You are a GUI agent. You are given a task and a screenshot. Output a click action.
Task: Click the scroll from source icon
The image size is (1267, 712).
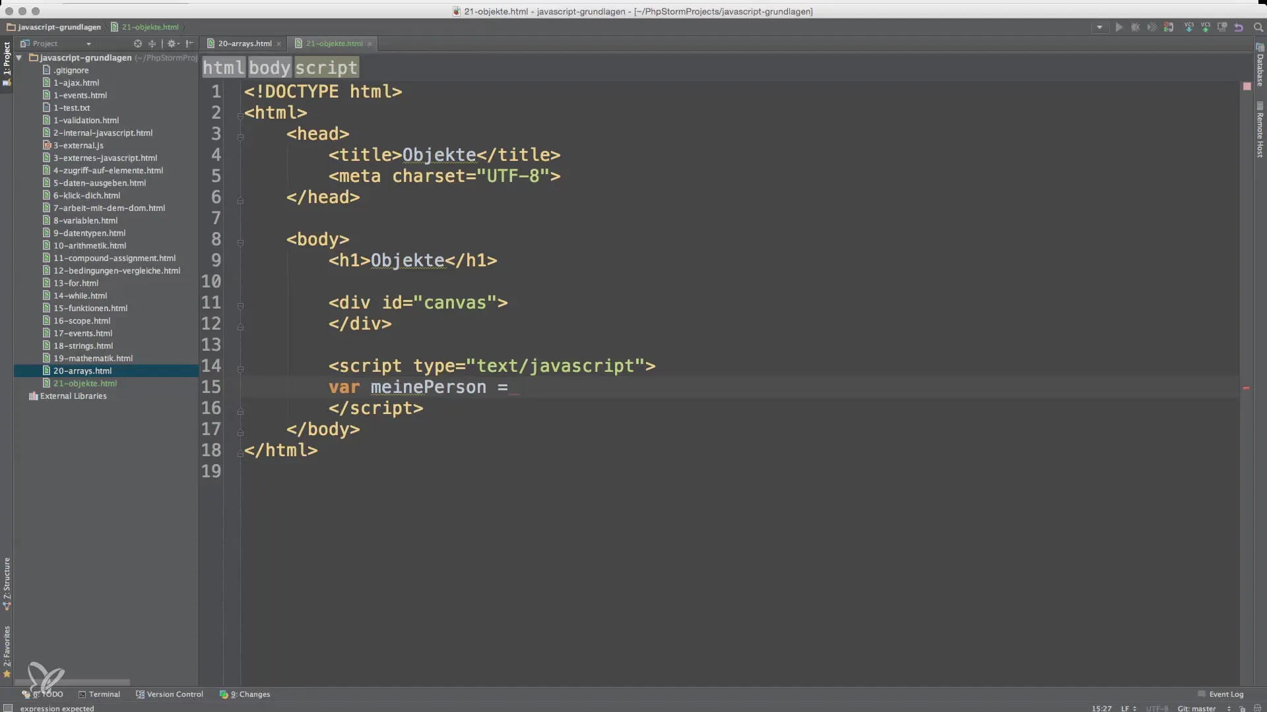[x=138, y=44]
